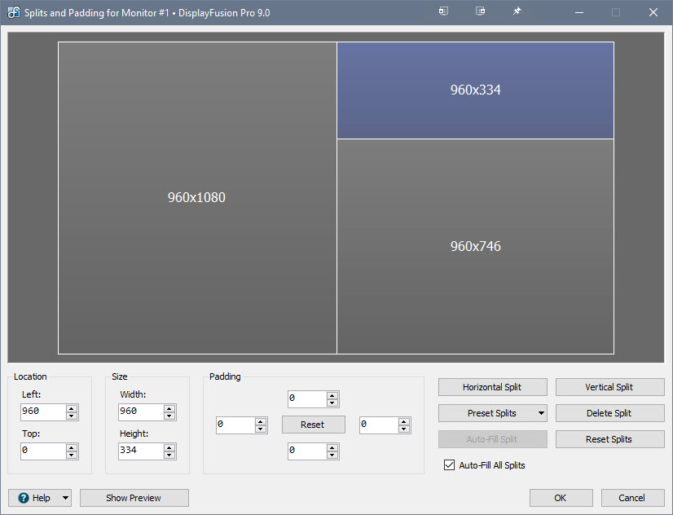Reset the padding values

tap(313, 425)
